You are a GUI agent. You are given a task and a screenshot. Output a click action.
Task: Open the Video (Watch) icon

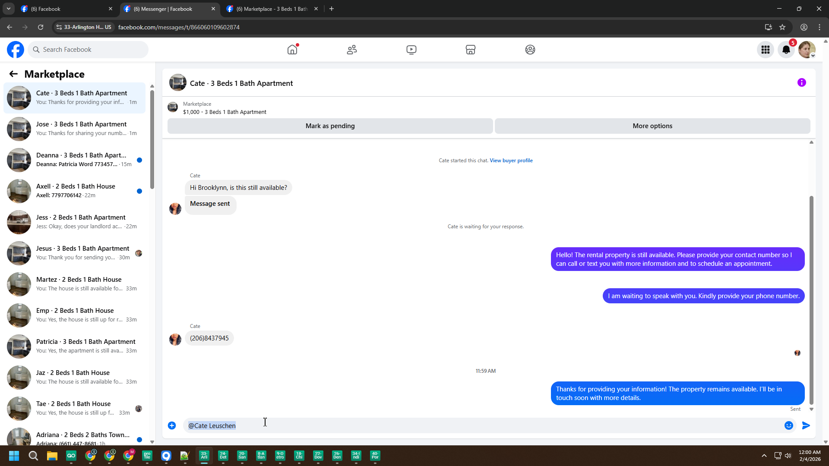tap(411, 50)
